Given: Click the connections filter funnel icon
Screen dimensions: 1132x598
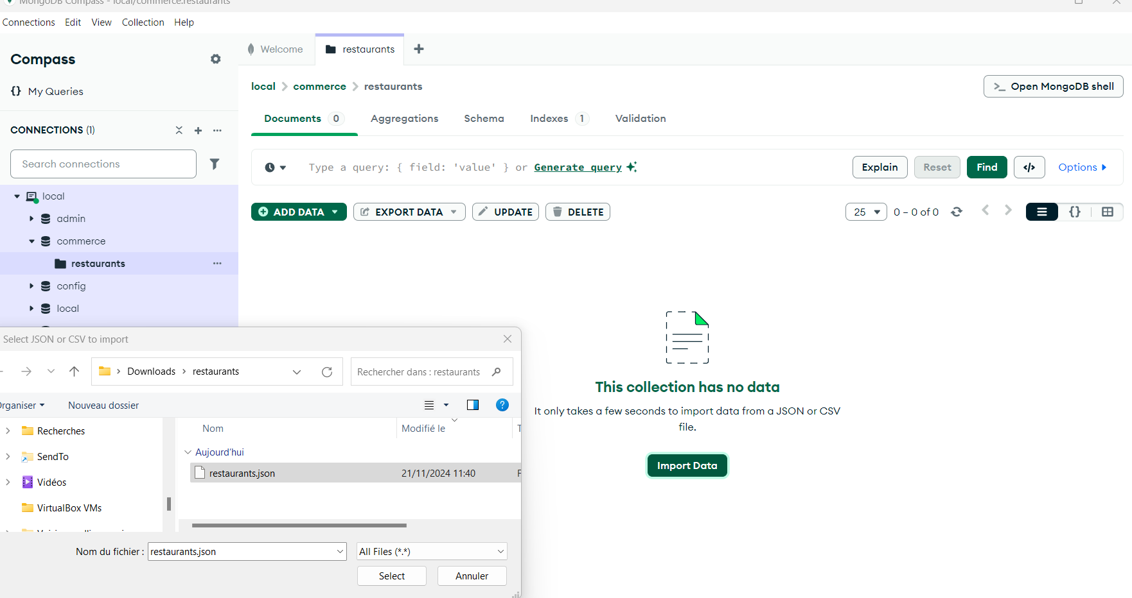Looking at the screenshot, I should (215, 164).
